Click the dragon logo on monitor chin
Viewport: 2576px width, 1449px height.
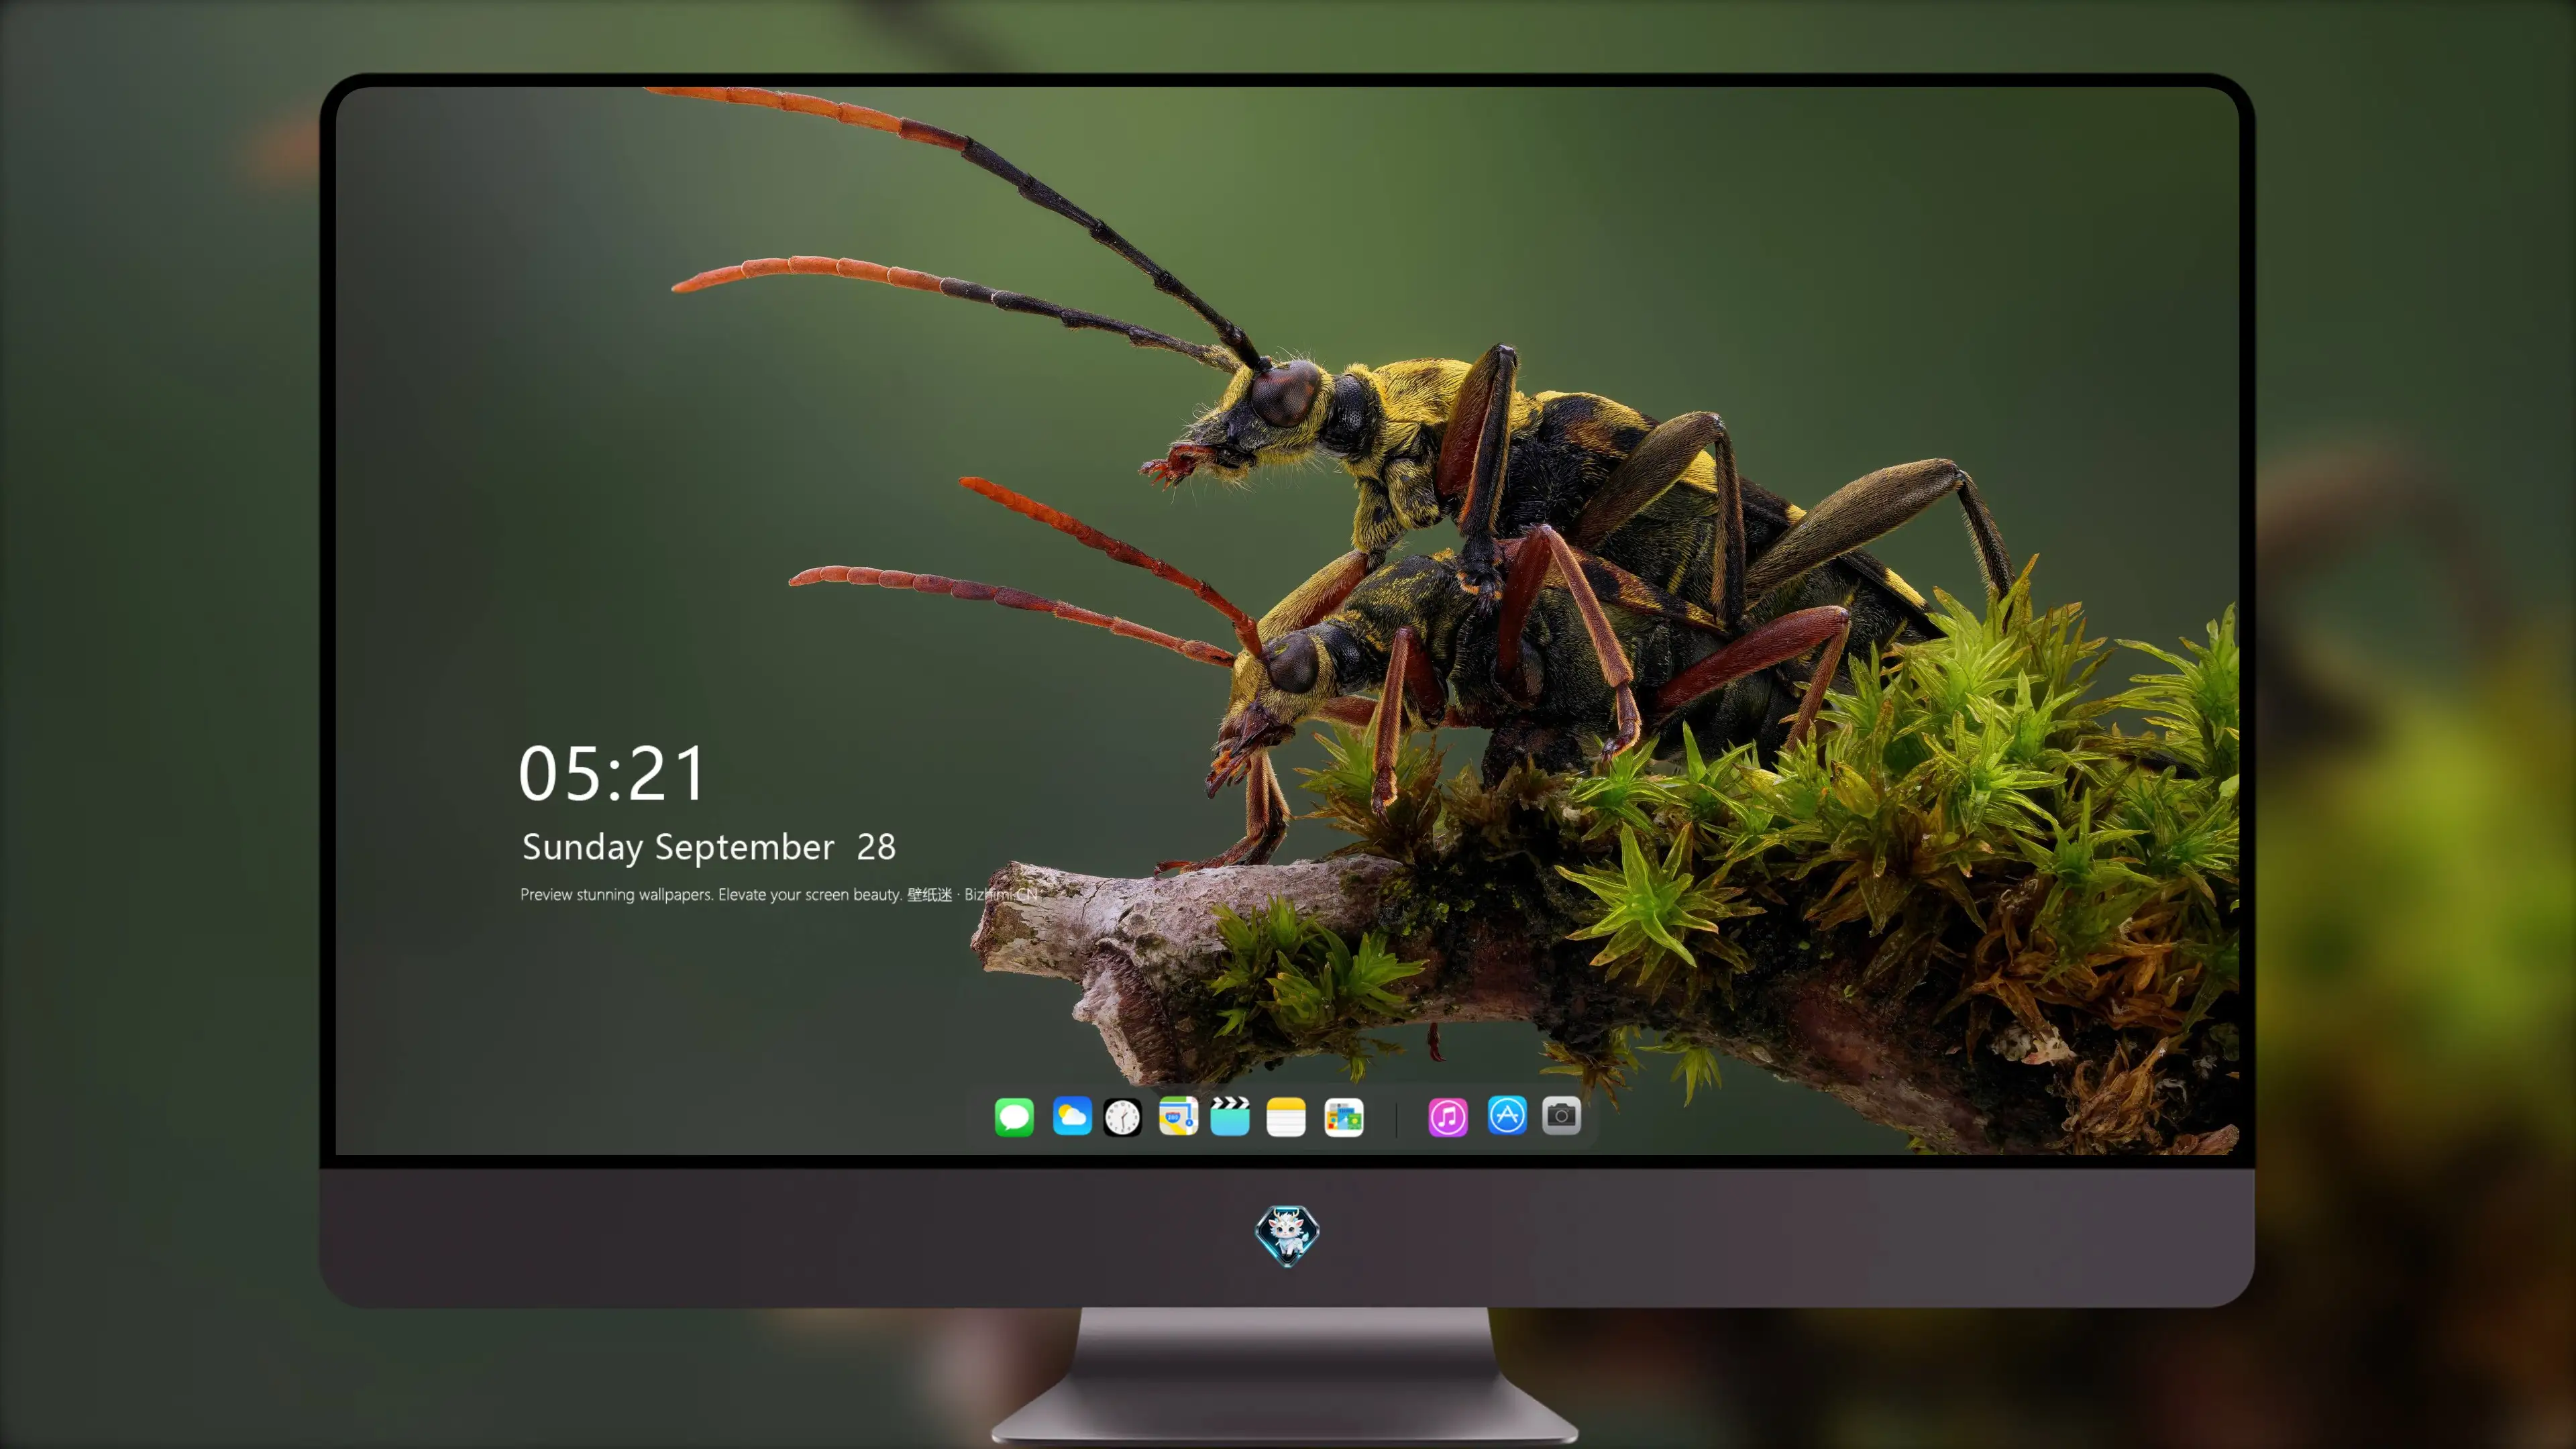pyautogui.click(x=1287, y=1236)
